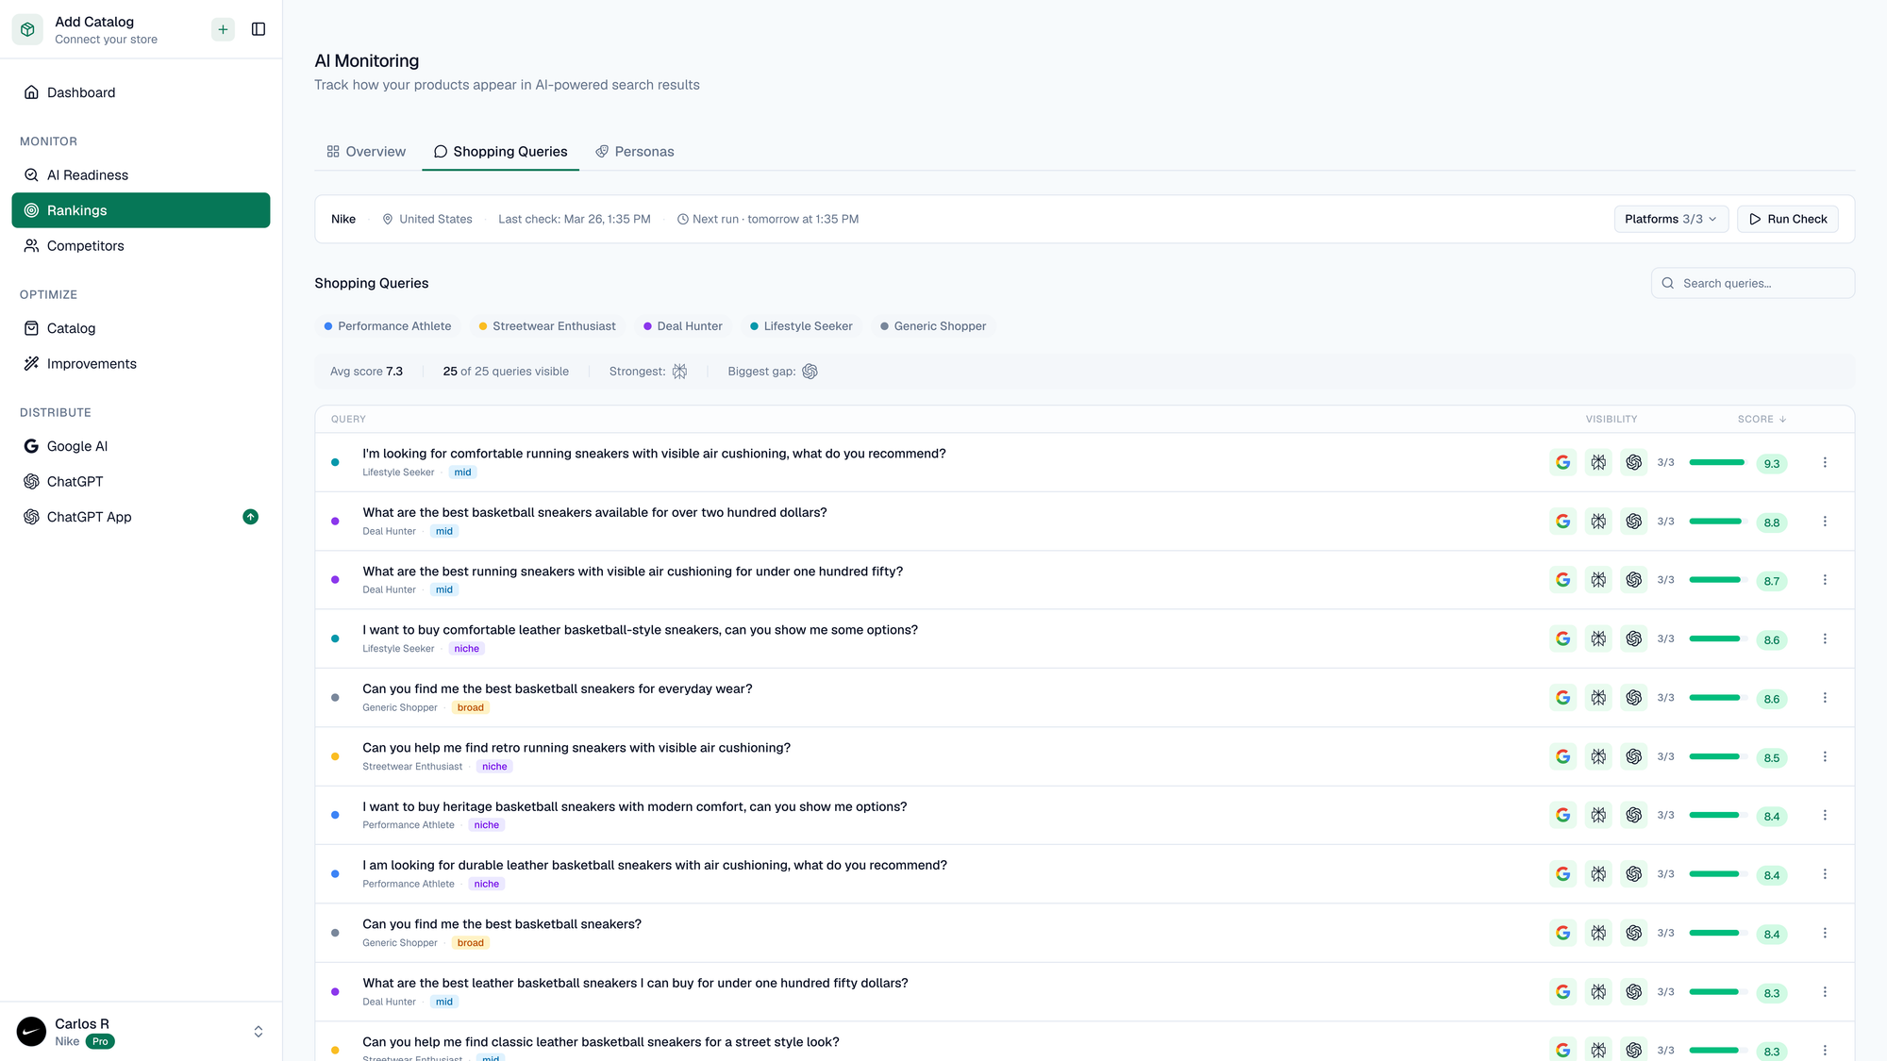1887x1061 pixels.
Task: Click ChatGPT icon in the leather basketball-style sneakers row
Action: point(1634,638)
